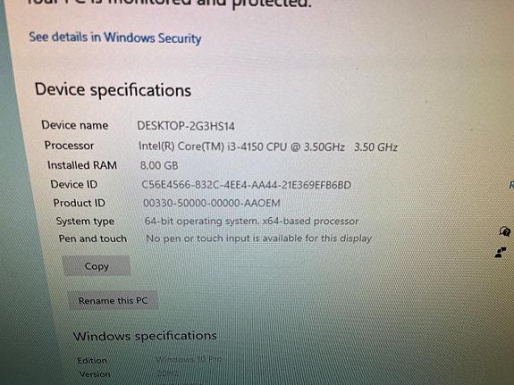Click the Pen and touch label
Image resolution: width=514 pixels, height=385 pixels.
93,239
